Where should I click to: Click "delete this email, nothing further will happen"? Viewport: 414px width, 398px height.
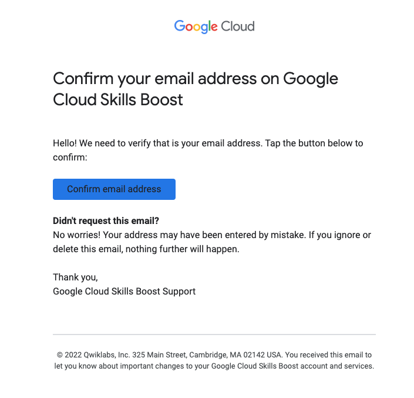coord(146,249)
